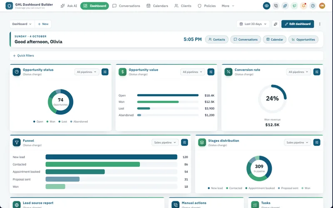The image size is (333, 208).
Task: Open Stages distribution Sales pipeline dropdown
Action: tap(297, 142)
